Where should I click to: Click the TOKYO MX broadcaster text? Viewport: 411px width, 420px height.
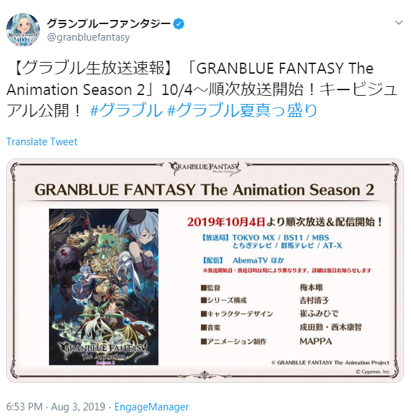click(253, 238)
